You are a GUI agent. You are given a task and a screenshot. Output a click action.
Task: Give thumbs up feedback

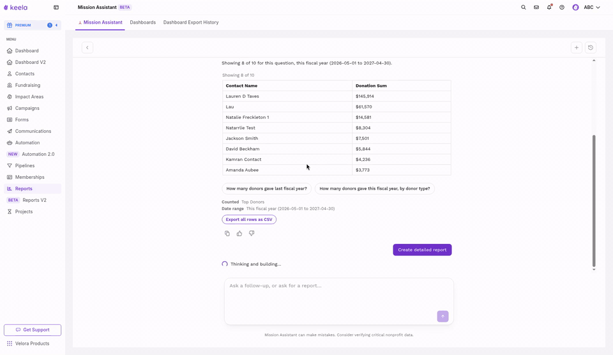(x=239, y=234)
